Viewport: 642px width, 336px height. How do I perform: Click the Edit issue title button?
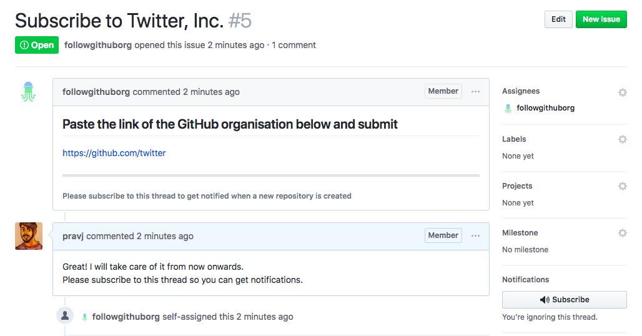click(x=558, y=19)
